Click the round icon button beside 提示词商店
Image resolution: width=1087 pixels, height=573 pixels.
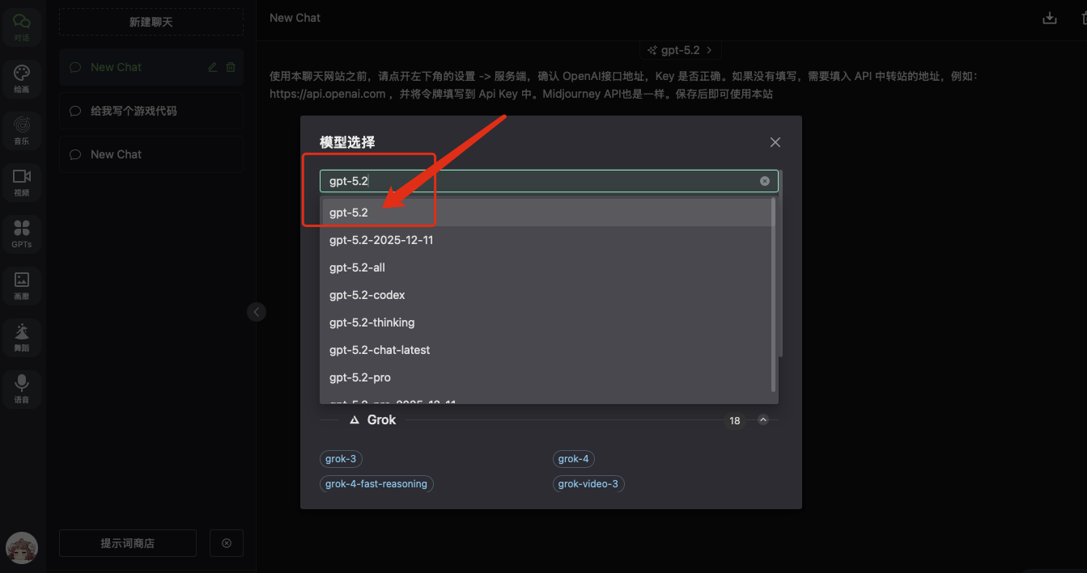[x=227, y=543]
